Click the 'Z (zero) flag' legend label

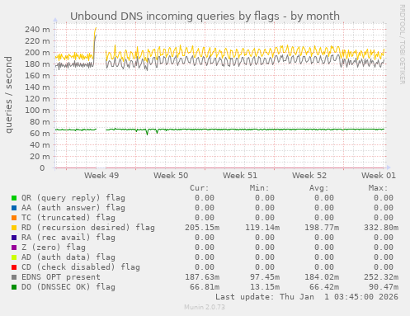coord(54,248)
